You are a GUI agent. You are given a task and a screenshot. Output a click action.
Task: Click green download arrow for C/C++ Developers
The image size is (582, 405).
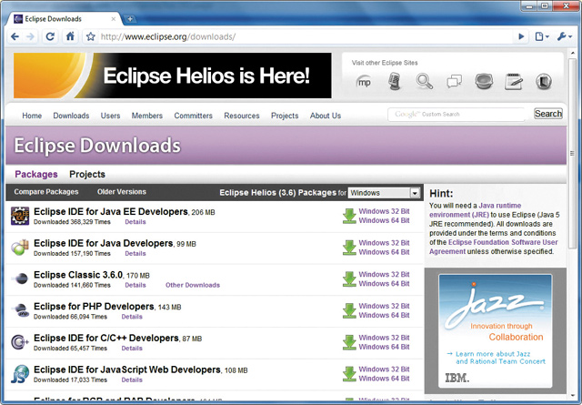pyautogui.click(x=349, y=342)
